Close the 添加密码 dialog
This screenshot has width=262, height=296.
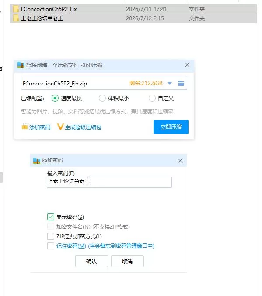point(180,161)
